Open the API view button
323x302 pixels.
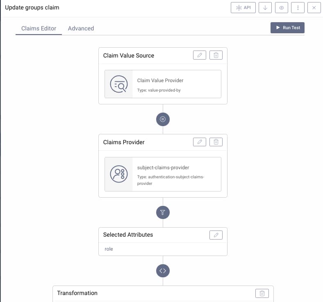[x=243, y=8]
